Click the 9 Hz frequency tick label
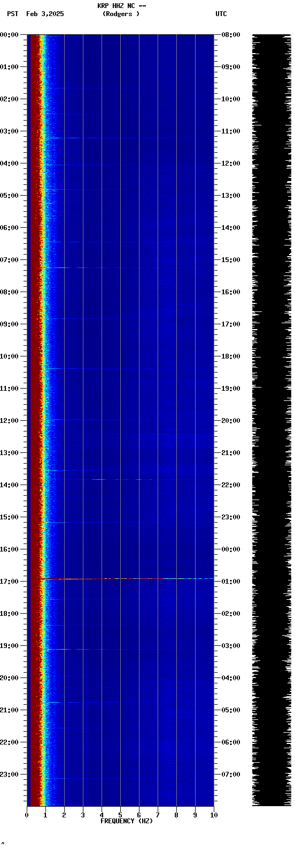Image resolution: width=295 pixels, height=849 pixels. [195, 815]
